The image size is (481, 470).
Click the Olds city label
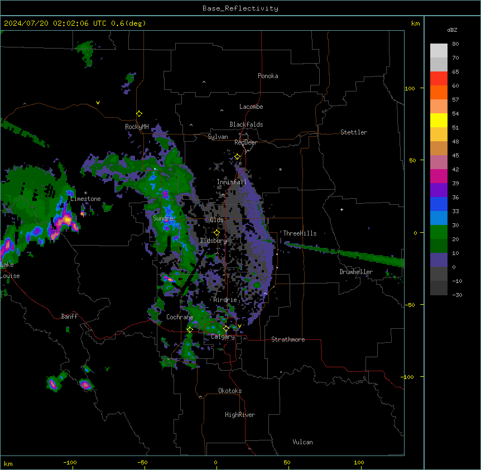point(217,220)
